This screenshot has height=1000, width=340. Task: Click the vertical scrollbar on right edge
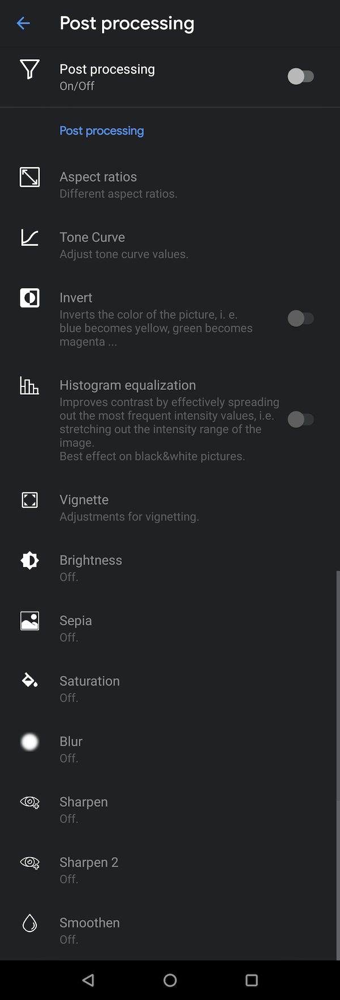[x=338, y=765]
